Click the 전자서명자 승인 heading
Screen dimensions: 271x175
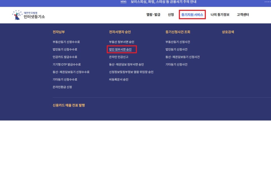pos(120,32)
